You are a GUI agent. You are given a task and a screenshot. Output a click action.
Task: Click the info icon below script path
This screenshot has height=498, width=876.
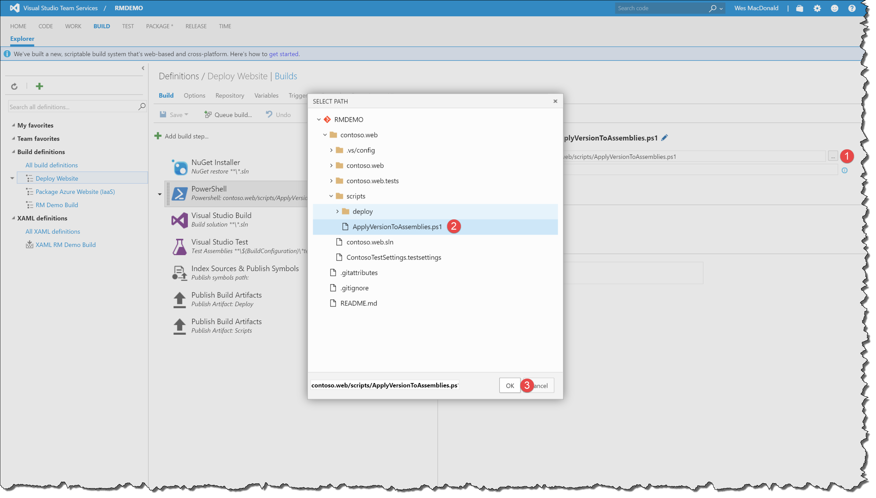[x=844, y=170]
